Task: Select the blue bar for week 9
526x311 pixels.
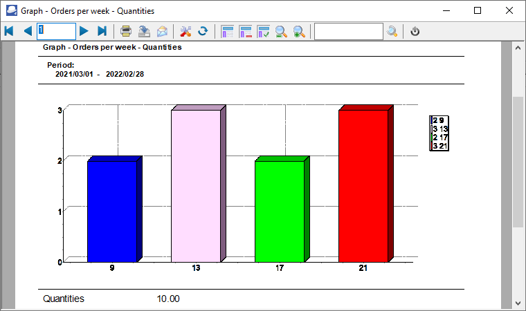Action: click(x=112, y=211)
